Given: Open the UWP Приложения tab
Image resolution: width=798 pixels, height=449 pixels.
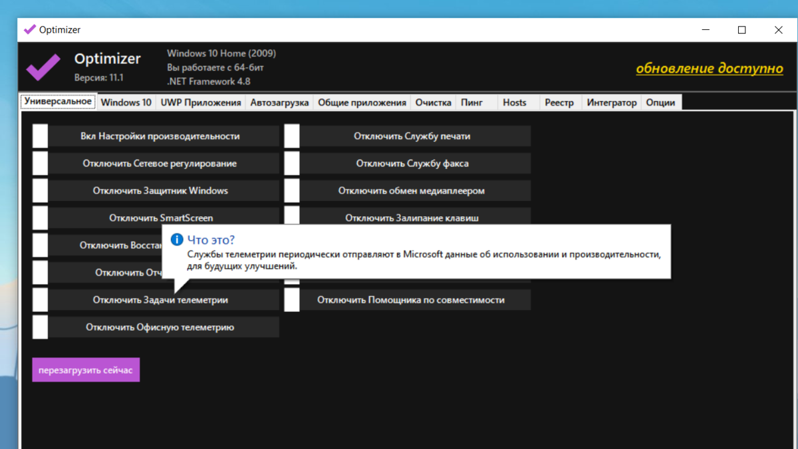Looking at the screenshot, I should pyautogui.click(x=201, y=102).
